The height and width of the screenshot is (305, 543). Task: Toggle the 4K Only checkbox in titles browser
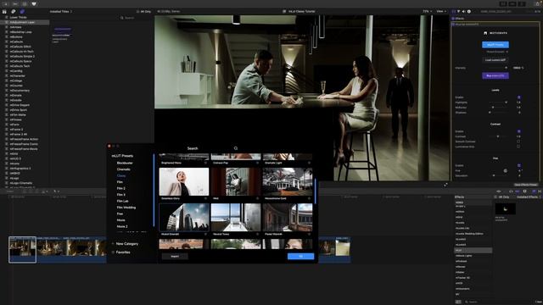point(137,11)
